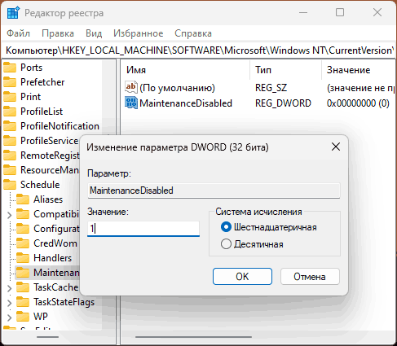This screenshot has height=346, width=397.
Task: Open the Файл menu
Action: coord(18,33)
